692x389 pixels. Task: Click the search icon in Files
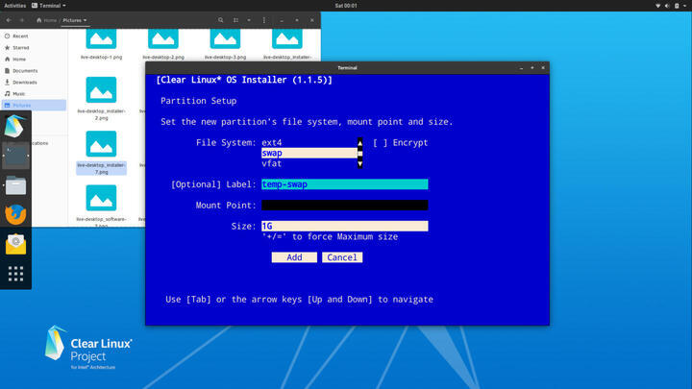(x=221, y=20)
